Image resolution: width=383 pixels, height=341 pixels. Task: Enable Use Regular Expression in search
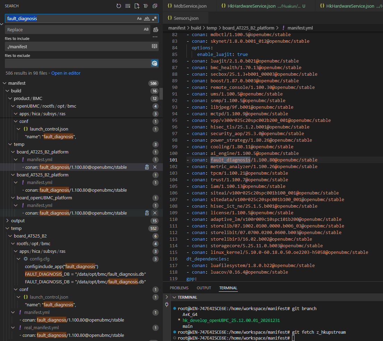click(x=155, y=18)
